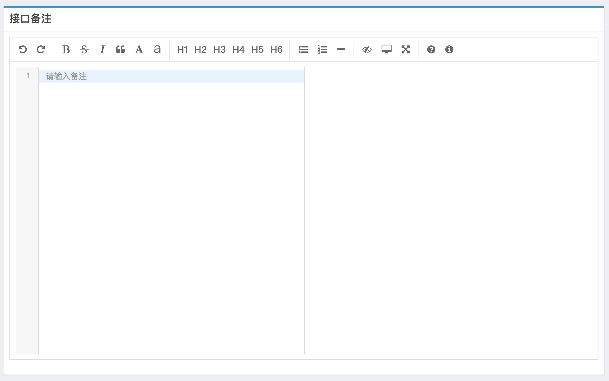Toggle bold formatting

66,50
